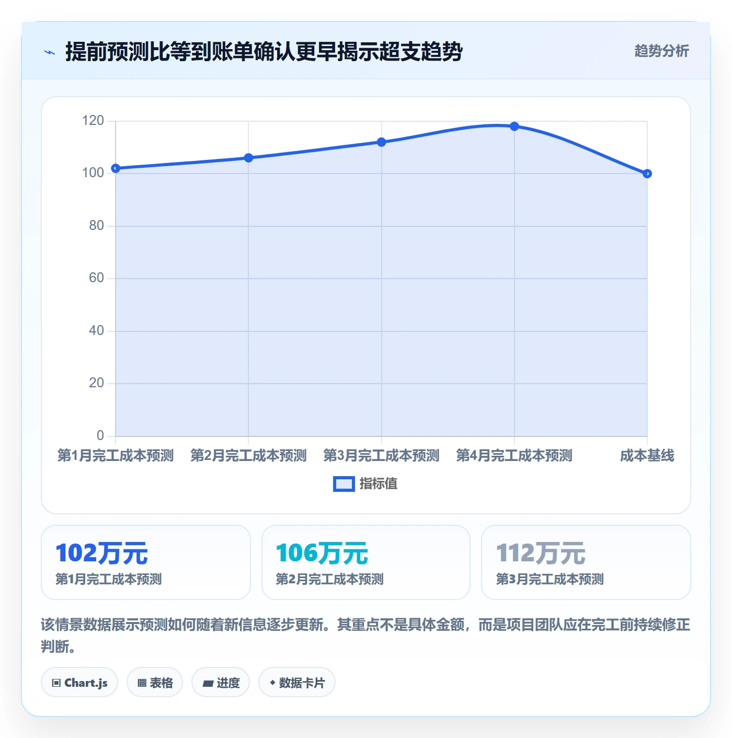Click the card title 提前预测比等到账单确认更早揭示超支趋势
Screen dimensions: 732x738
pos(264,52)
